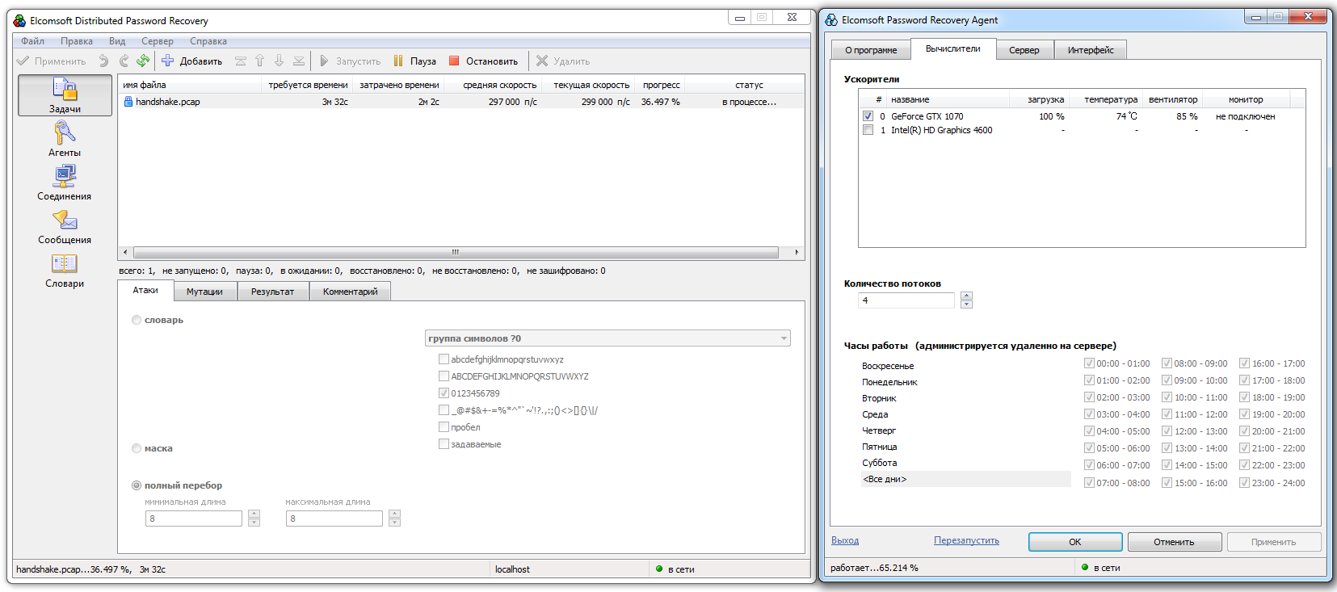
Task: Open the Сообщения sidebar section
Action: pyautogui.click(x=65, y=226)
